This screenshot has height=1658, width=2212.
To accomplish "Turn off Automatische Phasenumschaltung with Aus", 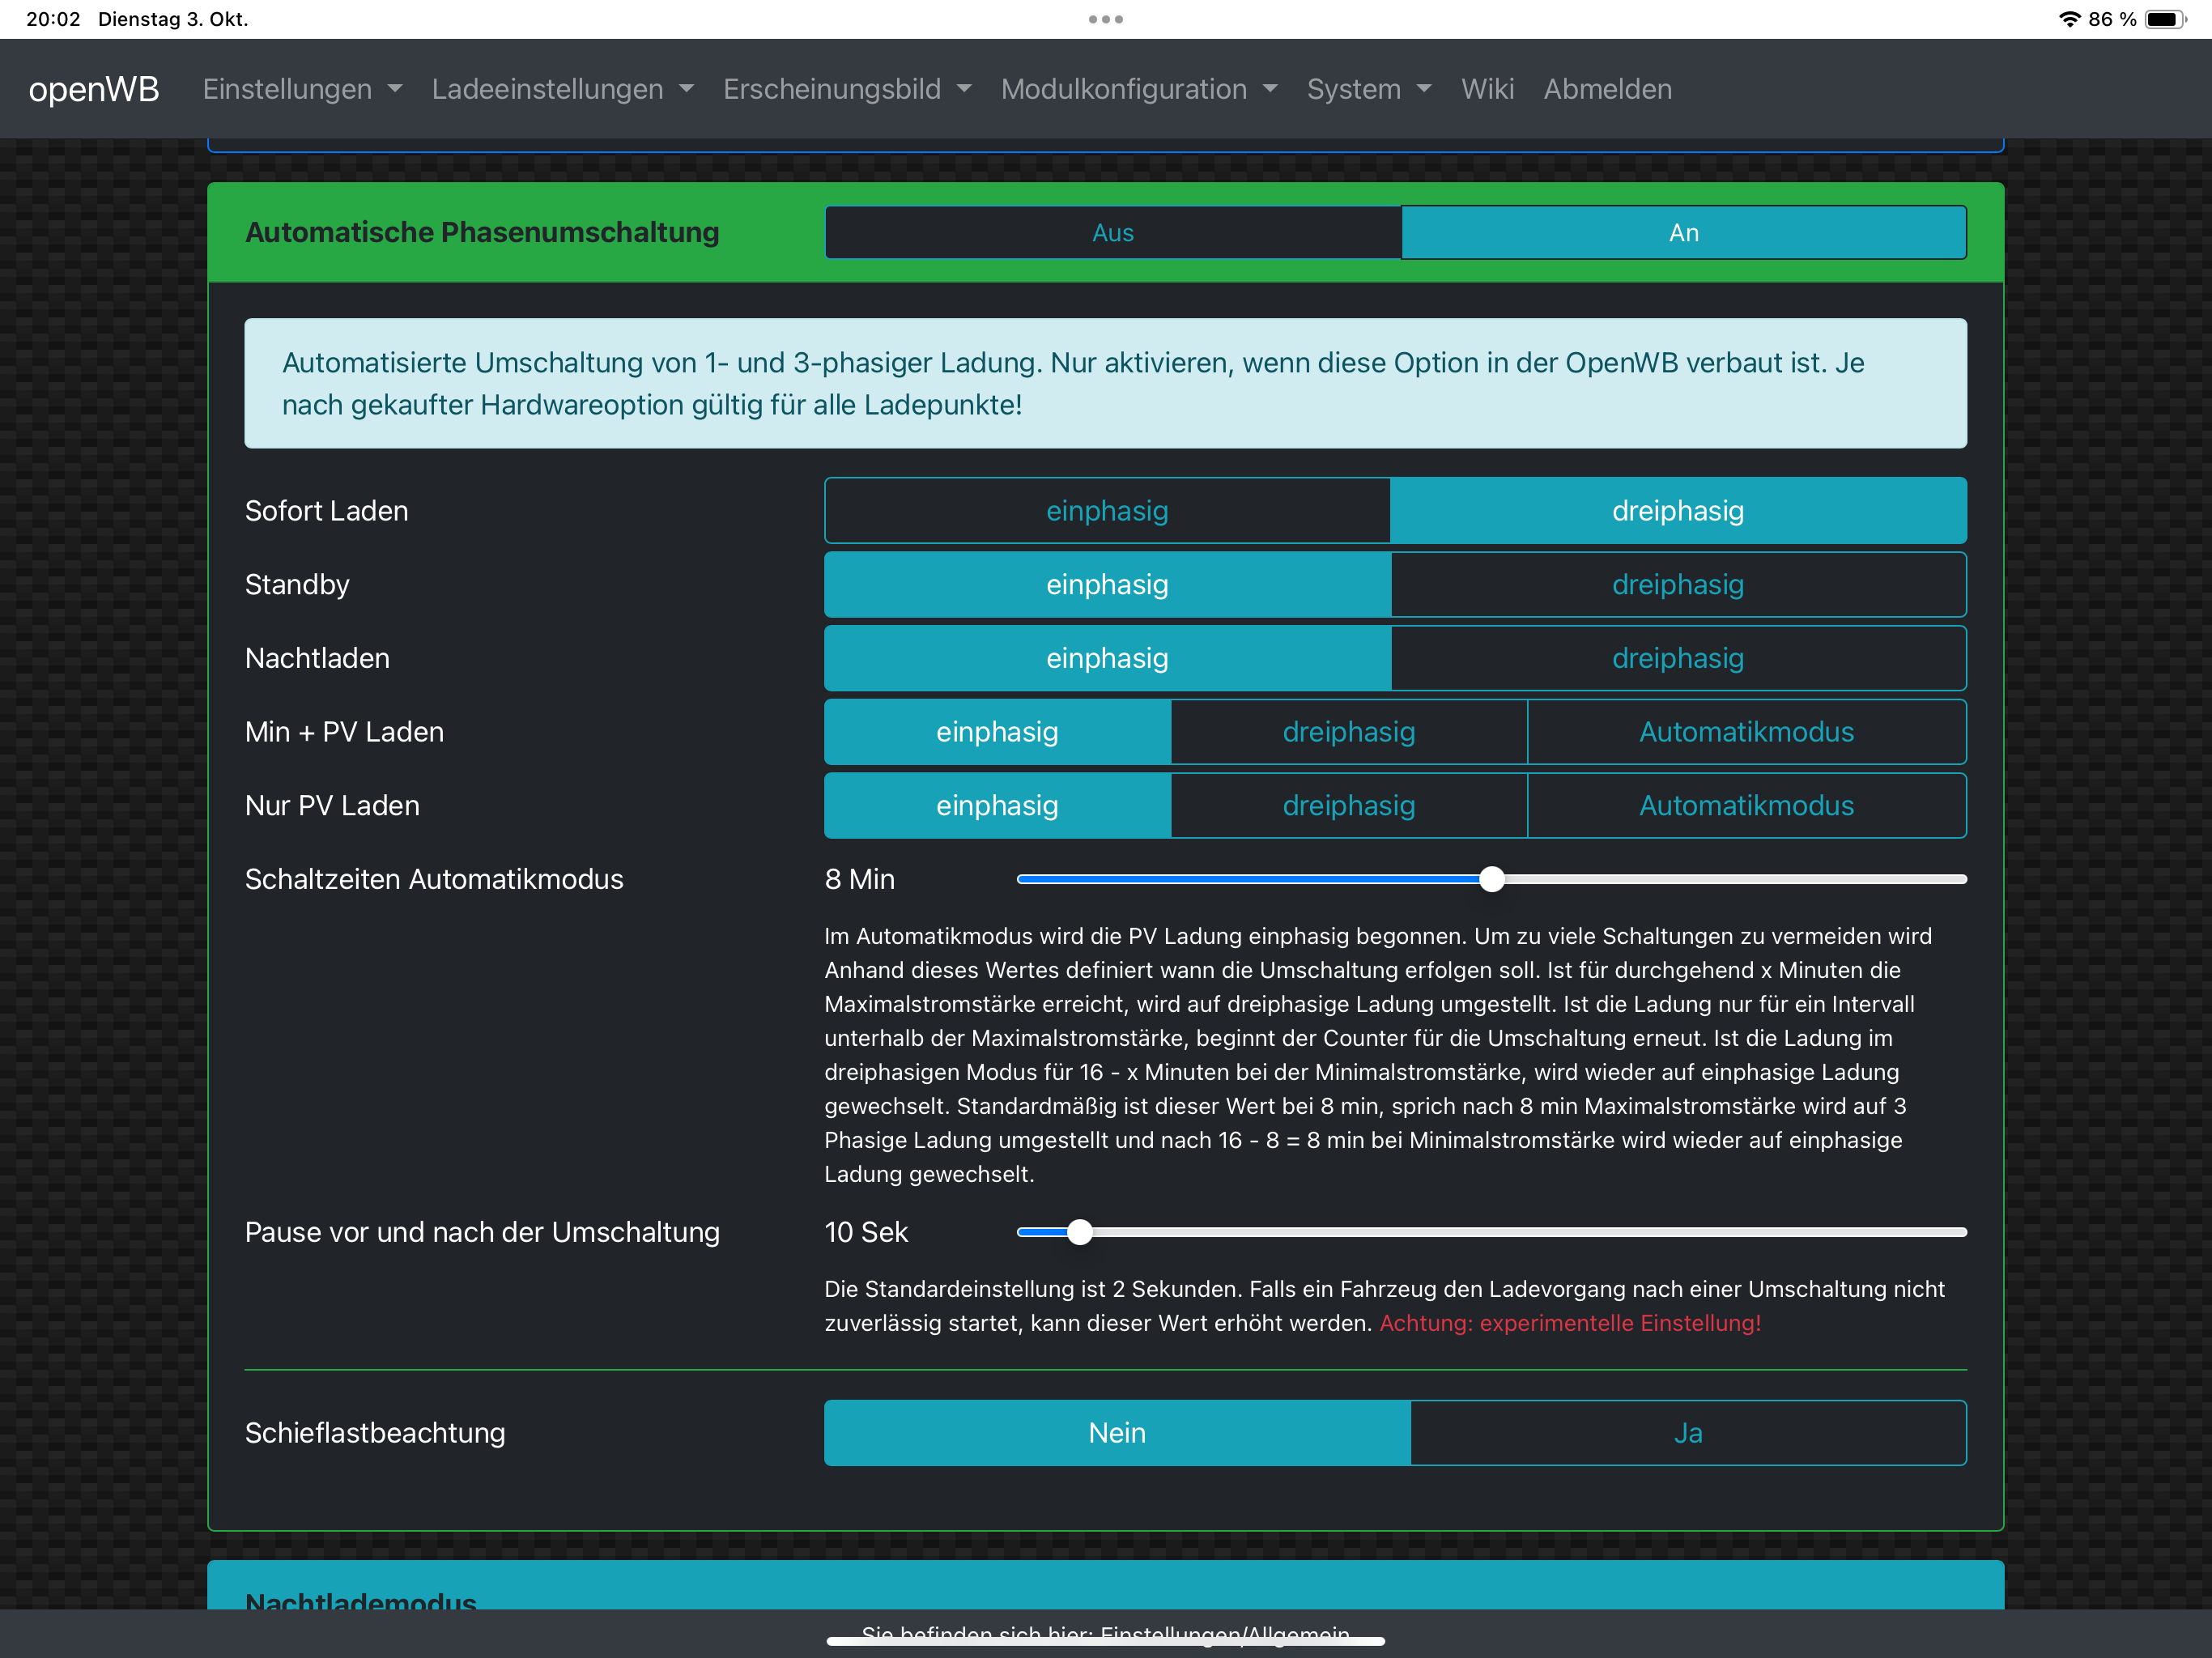I will (x=1112, y=233).
